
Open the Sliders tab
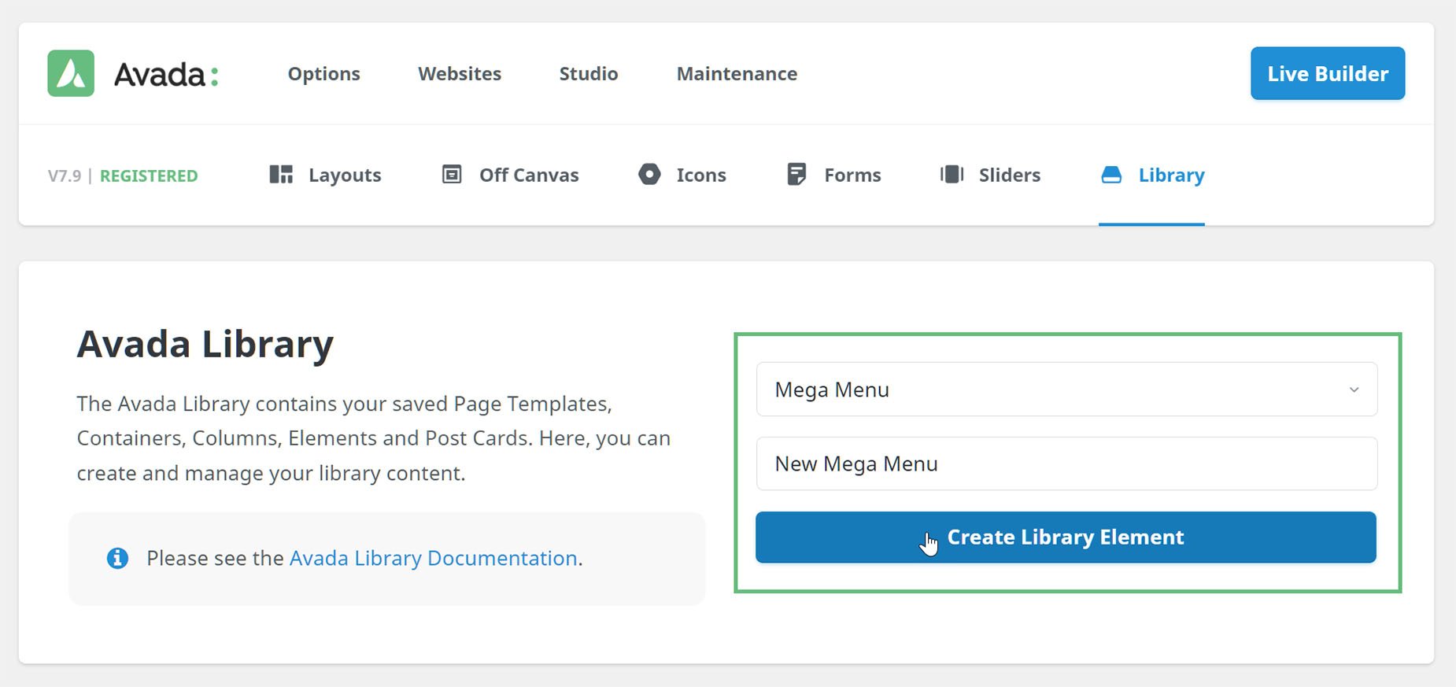point(990,175)
